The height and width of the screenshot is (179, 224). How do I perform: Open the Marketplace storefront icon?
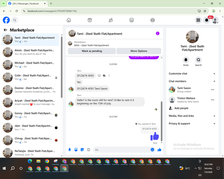click(132, 20)
